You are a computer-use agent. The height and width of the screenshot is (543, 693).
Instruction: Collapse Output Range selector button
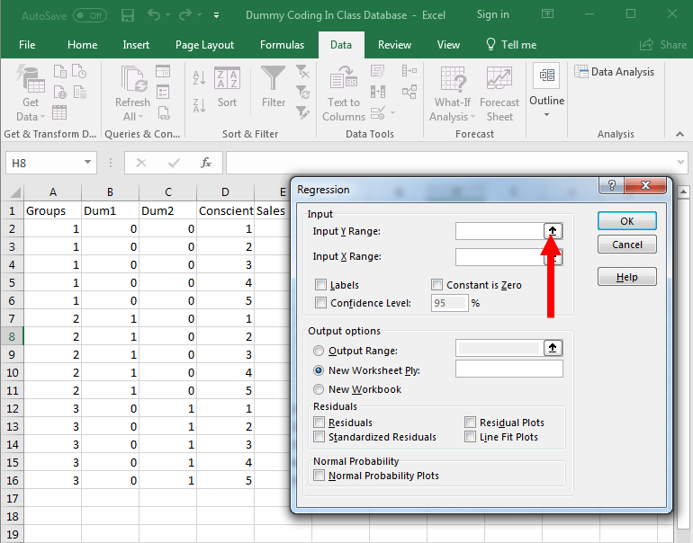pos(553,348)
